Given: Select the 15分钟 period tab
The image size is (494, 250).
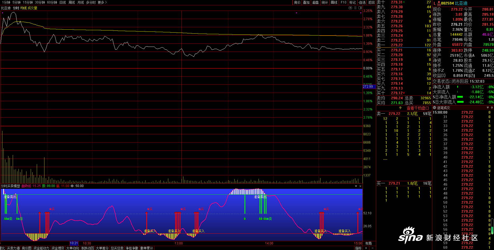Looking at the screenshot, I should point(28,2).
